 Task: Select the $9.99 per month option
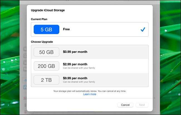coord(75,78)
